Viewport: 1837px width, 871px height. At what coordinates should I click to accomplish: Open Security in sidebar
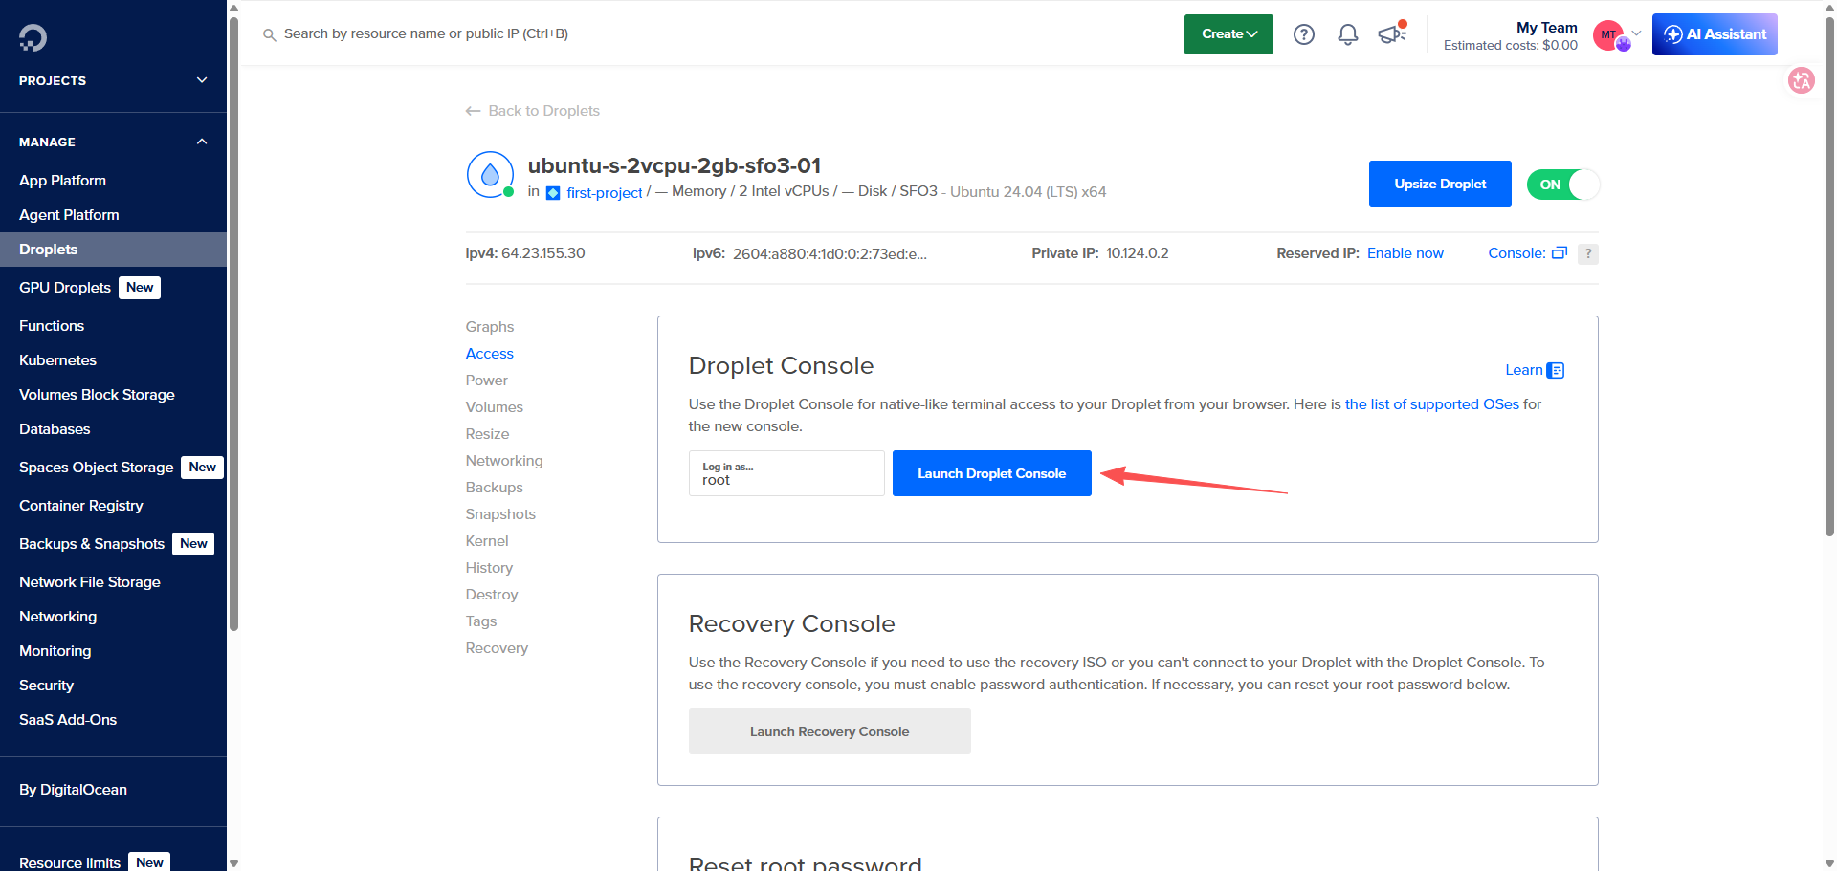tap(46, 686)
